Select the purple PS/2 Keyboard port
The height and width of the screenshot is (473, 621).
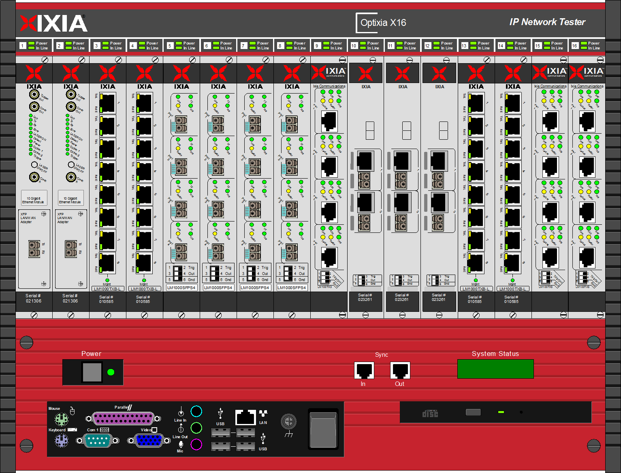(62, 440)
